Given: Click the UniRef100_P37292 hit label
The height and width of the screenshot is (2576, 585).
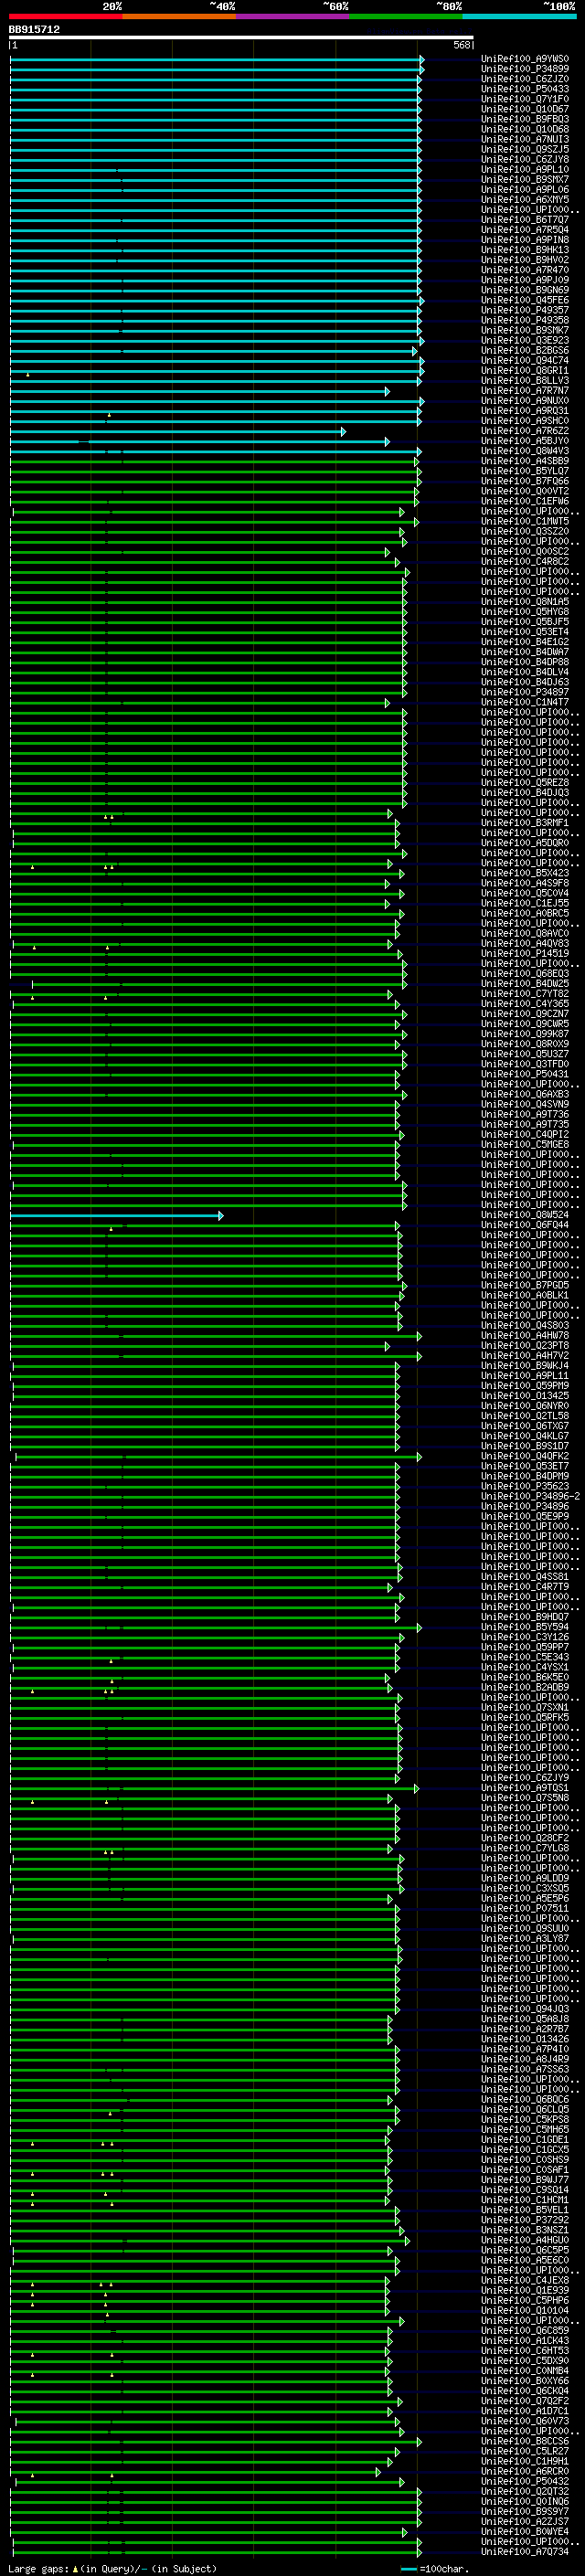Looking at the screenshot, I should 525,2220.
